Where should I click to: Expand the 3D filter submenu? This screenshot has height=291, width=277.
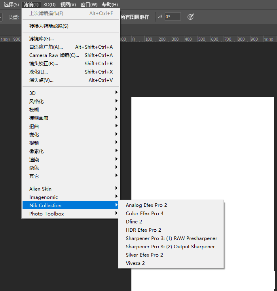71,93
